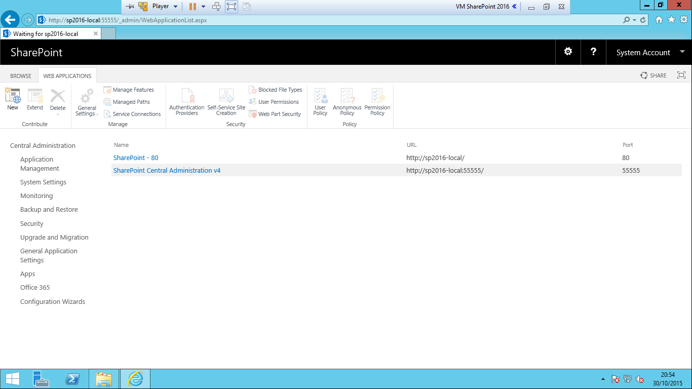The height and width of the screenshot is (389, 692).
Task: Open Manage Features
Action: click(129, 90)
